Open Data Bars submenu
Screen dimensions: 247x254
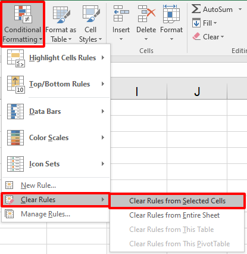[x=56, y=111]
